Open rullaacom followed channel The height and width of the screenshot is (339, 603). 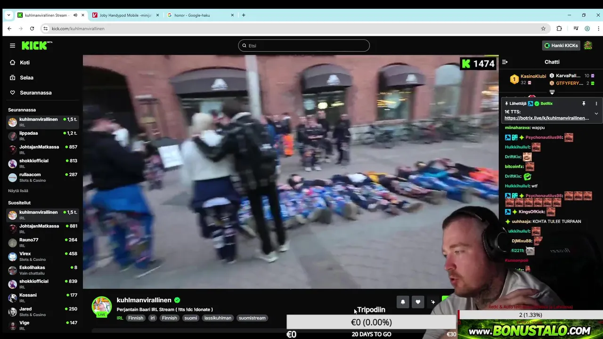coord(42,177)
